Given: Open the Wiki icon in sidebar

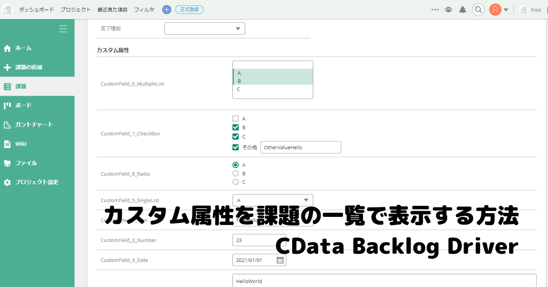Looking at the screenshot, I should click(x=7, y=143).
